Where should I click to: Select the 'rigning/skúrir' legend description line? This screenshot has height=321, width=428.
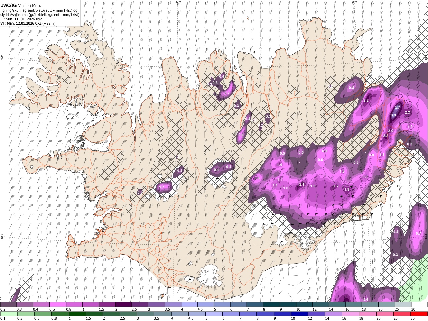click(x=39, y=10)
